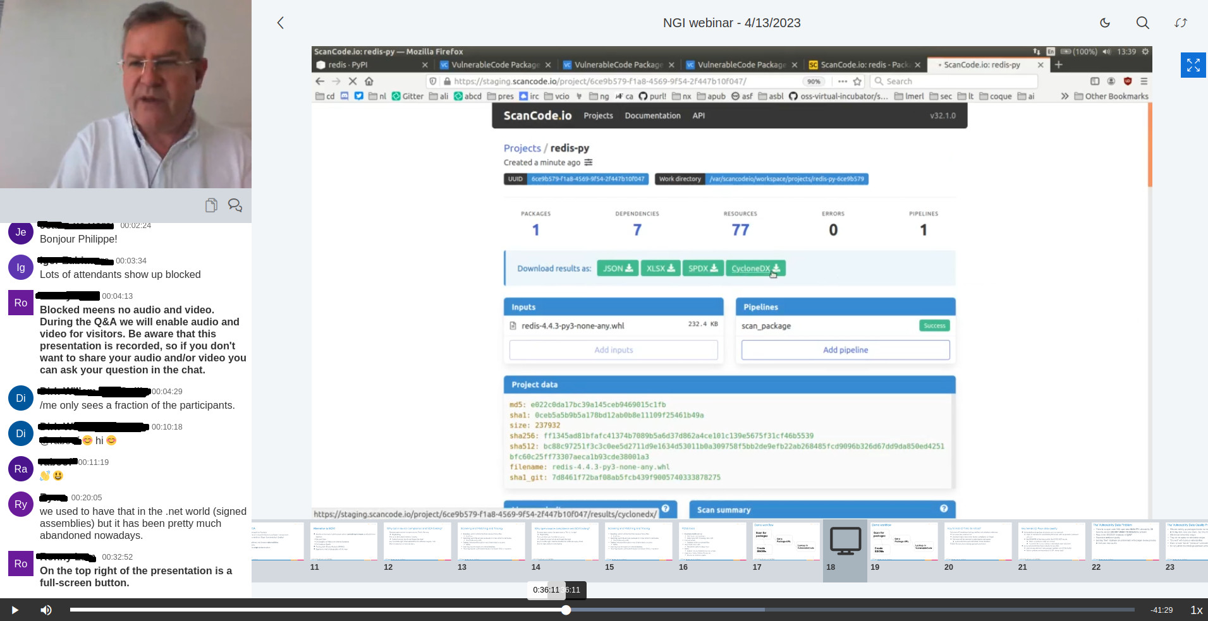Click the Firefox back arrow
The height and width of the screenshot is (621, 1208).
click(320, 81)
